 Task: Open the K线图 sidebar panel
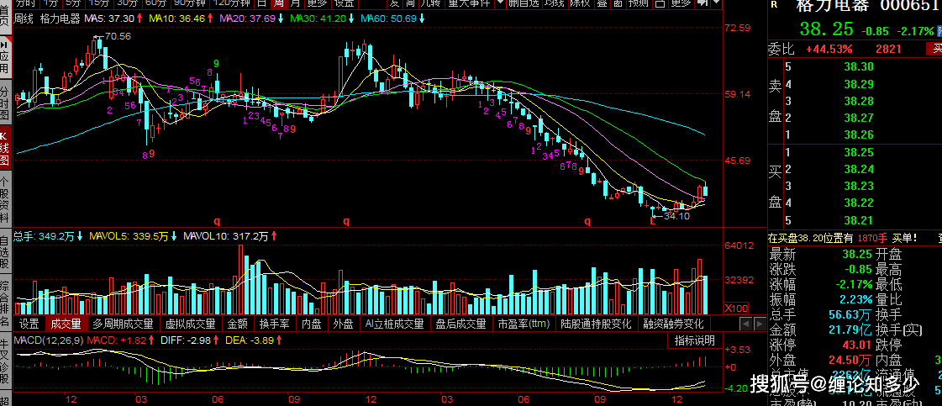tap(5, 146)
